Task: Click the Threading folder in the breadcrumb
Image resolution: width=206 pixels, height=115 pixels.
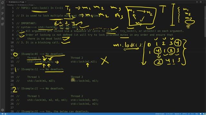Action: click(x=10, y=5)
